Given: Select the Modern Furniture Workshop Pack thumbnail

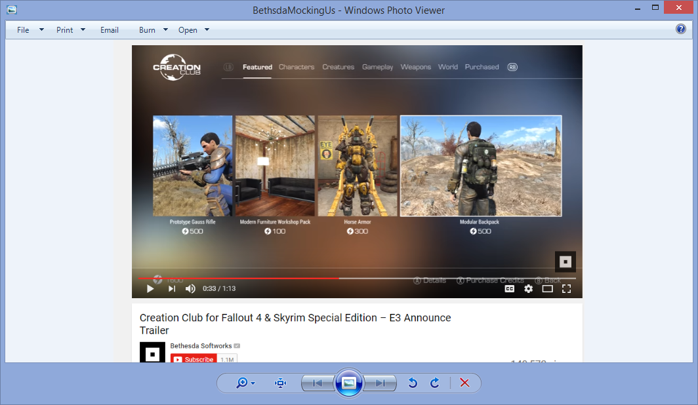Looking at the screenshot, I should coord(275,166).
